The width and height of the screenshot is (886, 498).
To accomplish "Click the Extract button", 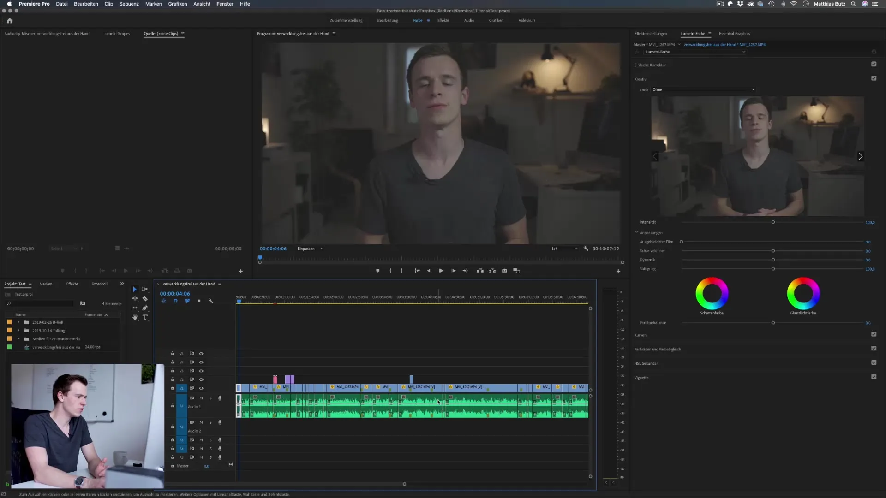I will pyautogui.click(x=492, y=271).
